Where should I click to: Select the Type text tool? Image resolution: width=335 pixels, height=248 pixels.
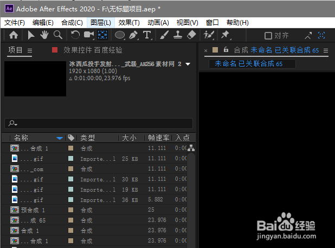147,35
